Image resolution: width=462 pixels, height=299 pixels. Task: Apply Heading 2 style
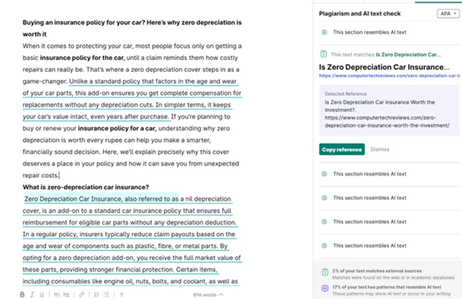click(x=66, y=295)
